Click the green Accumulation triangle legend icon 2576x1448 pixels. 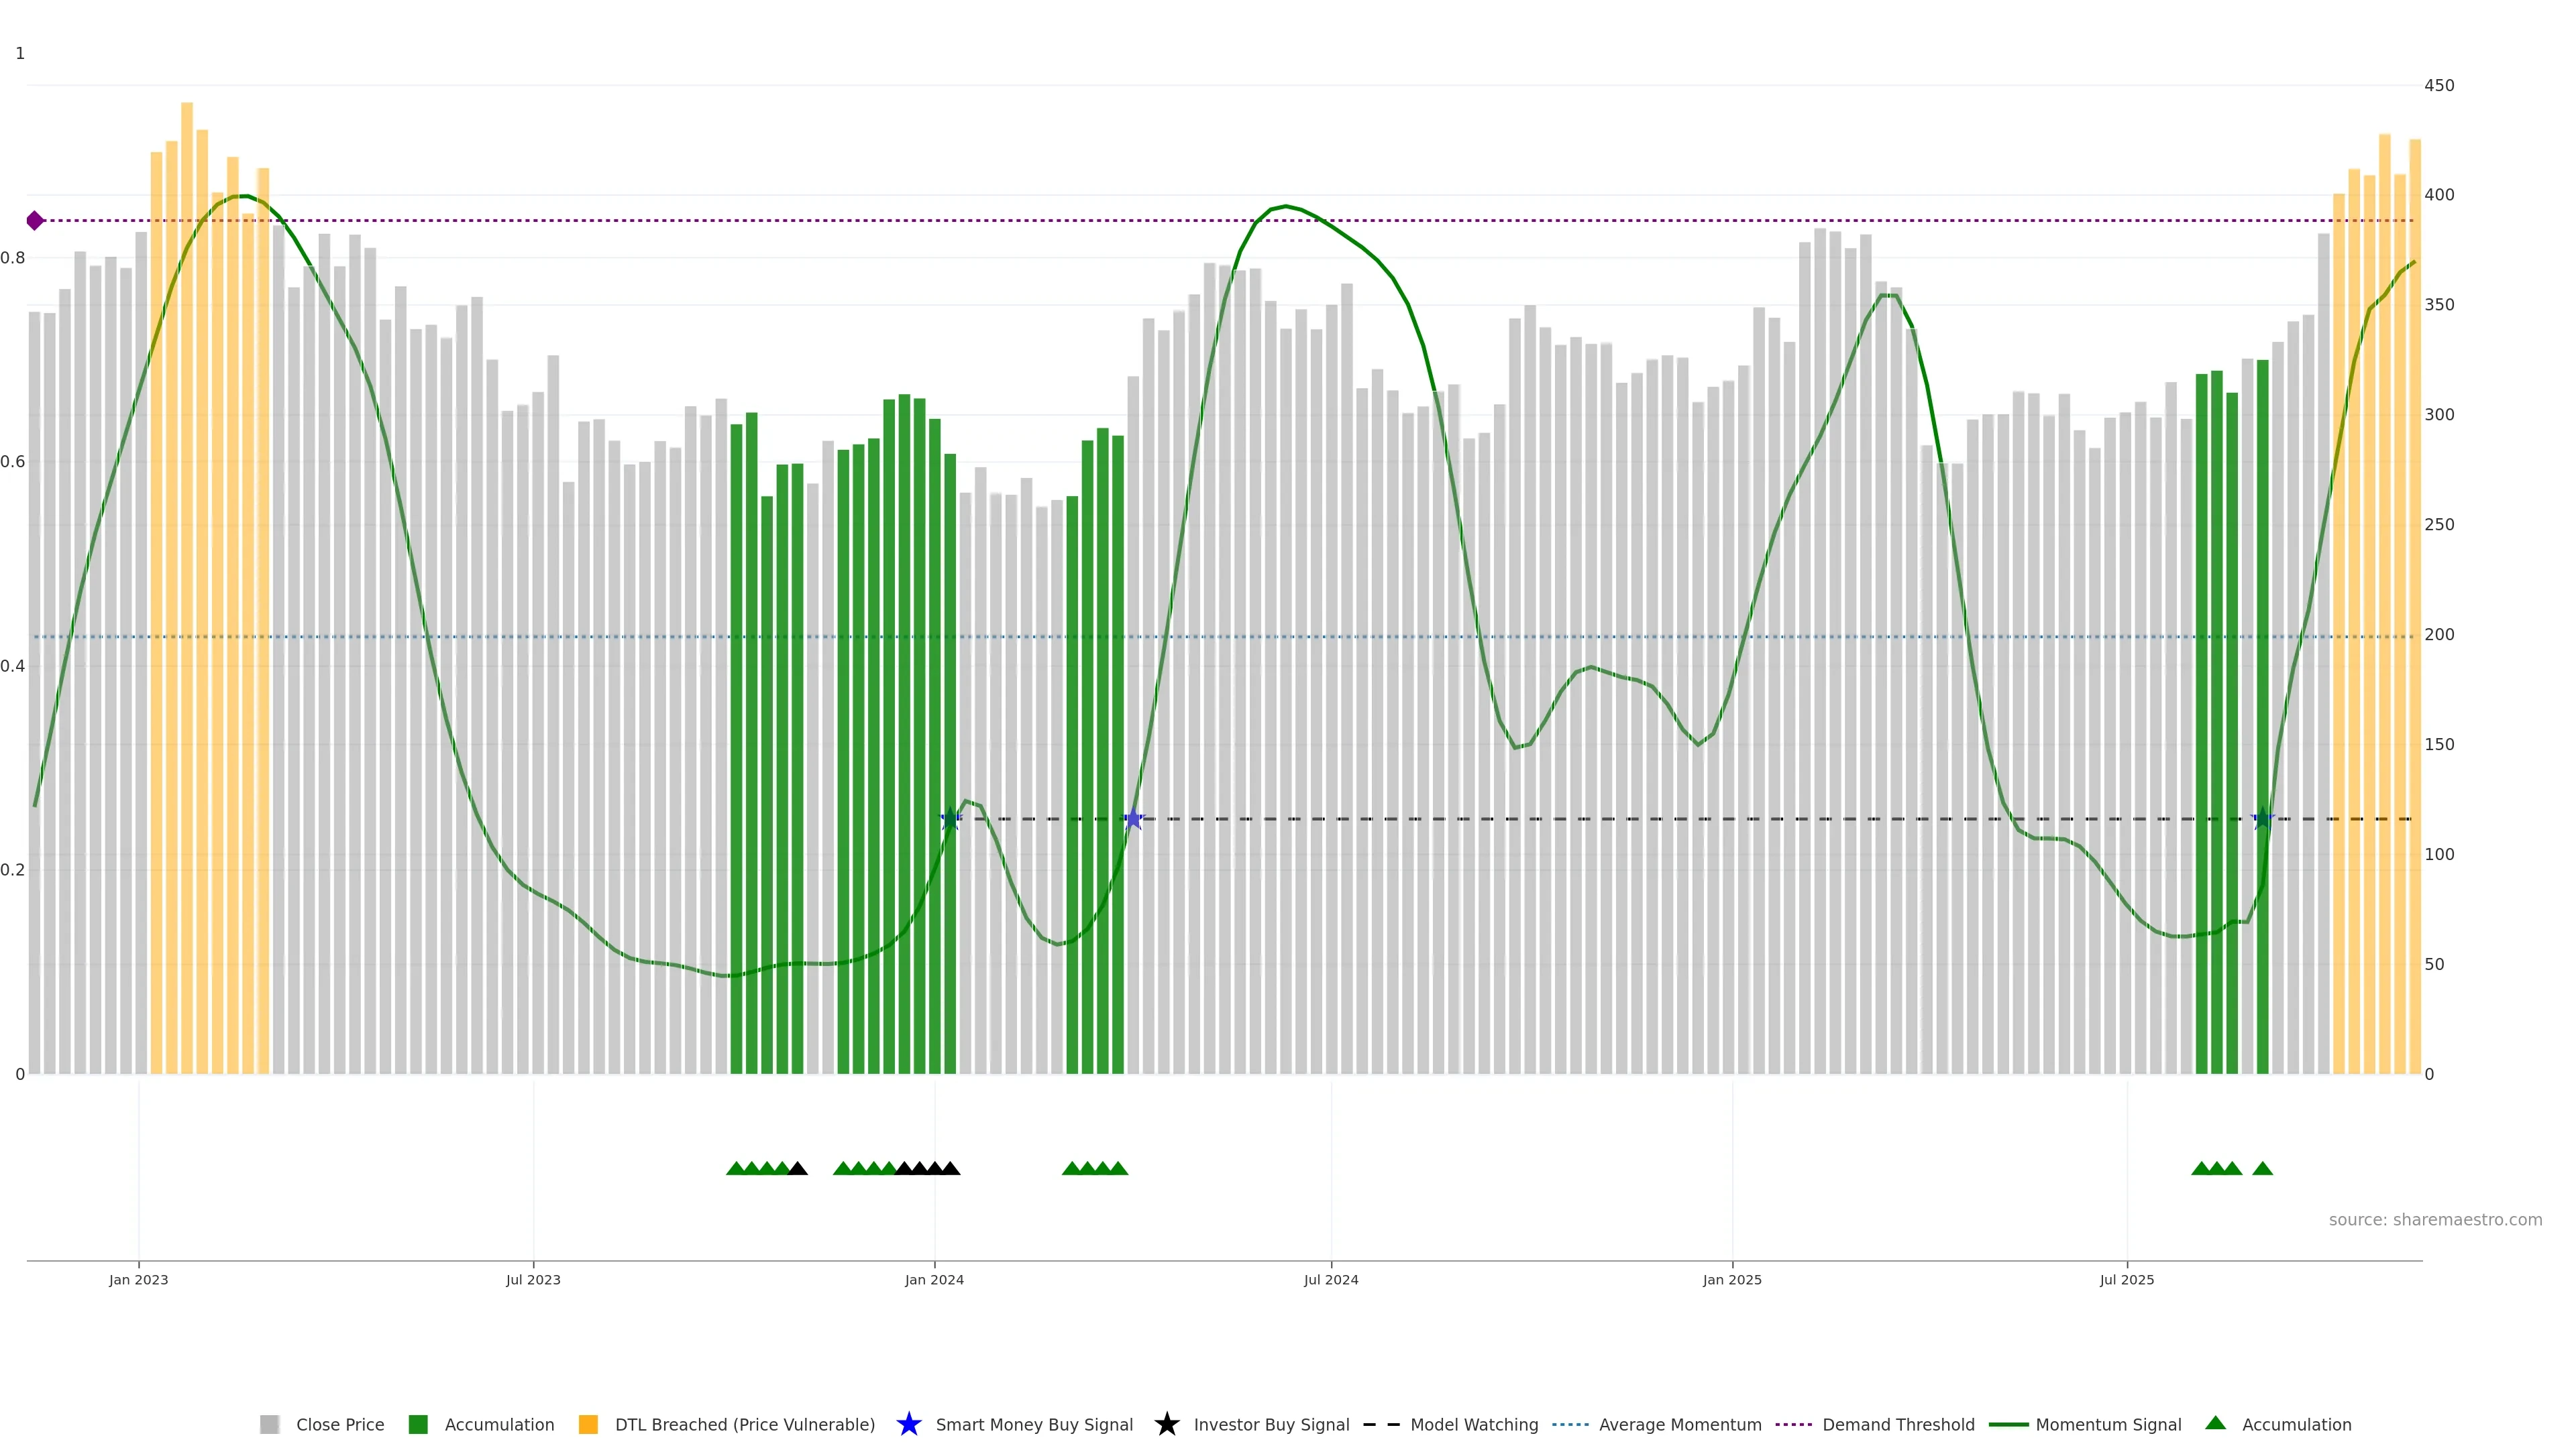[x=2215, y=1423]
